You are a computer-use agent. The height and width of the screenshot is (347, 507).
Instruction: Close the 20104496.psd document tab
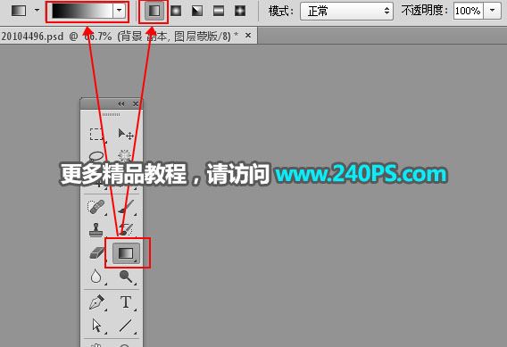[x=248, y=35]
